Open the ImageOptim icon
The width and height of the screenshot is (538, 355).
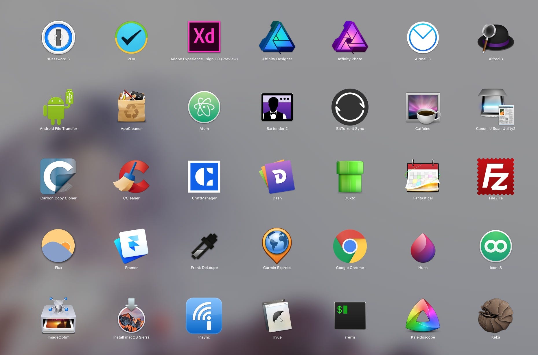(x=58, y=315)
